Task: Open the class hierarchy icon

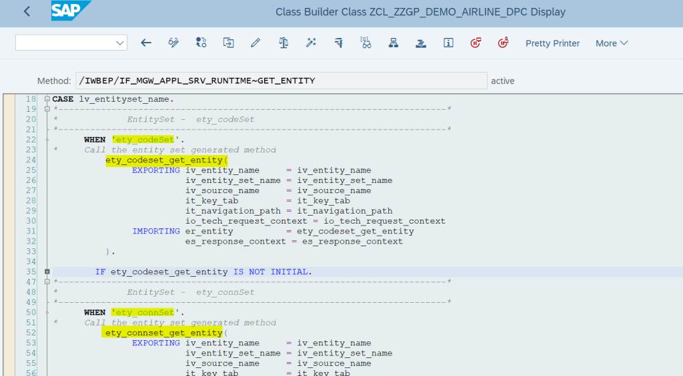Action: click(394, 43)
